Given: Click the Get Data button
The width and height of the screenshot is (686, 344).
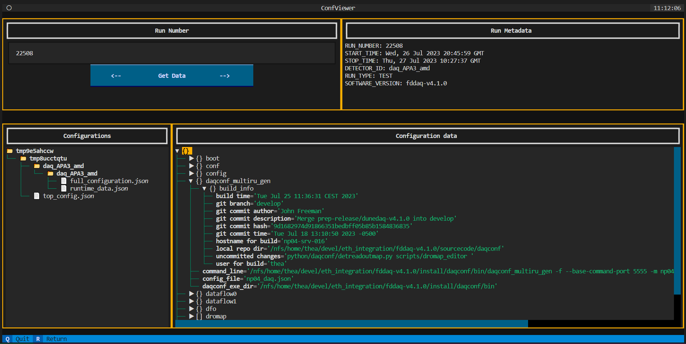Looking at the screenshot, I should tap(172, 76).
